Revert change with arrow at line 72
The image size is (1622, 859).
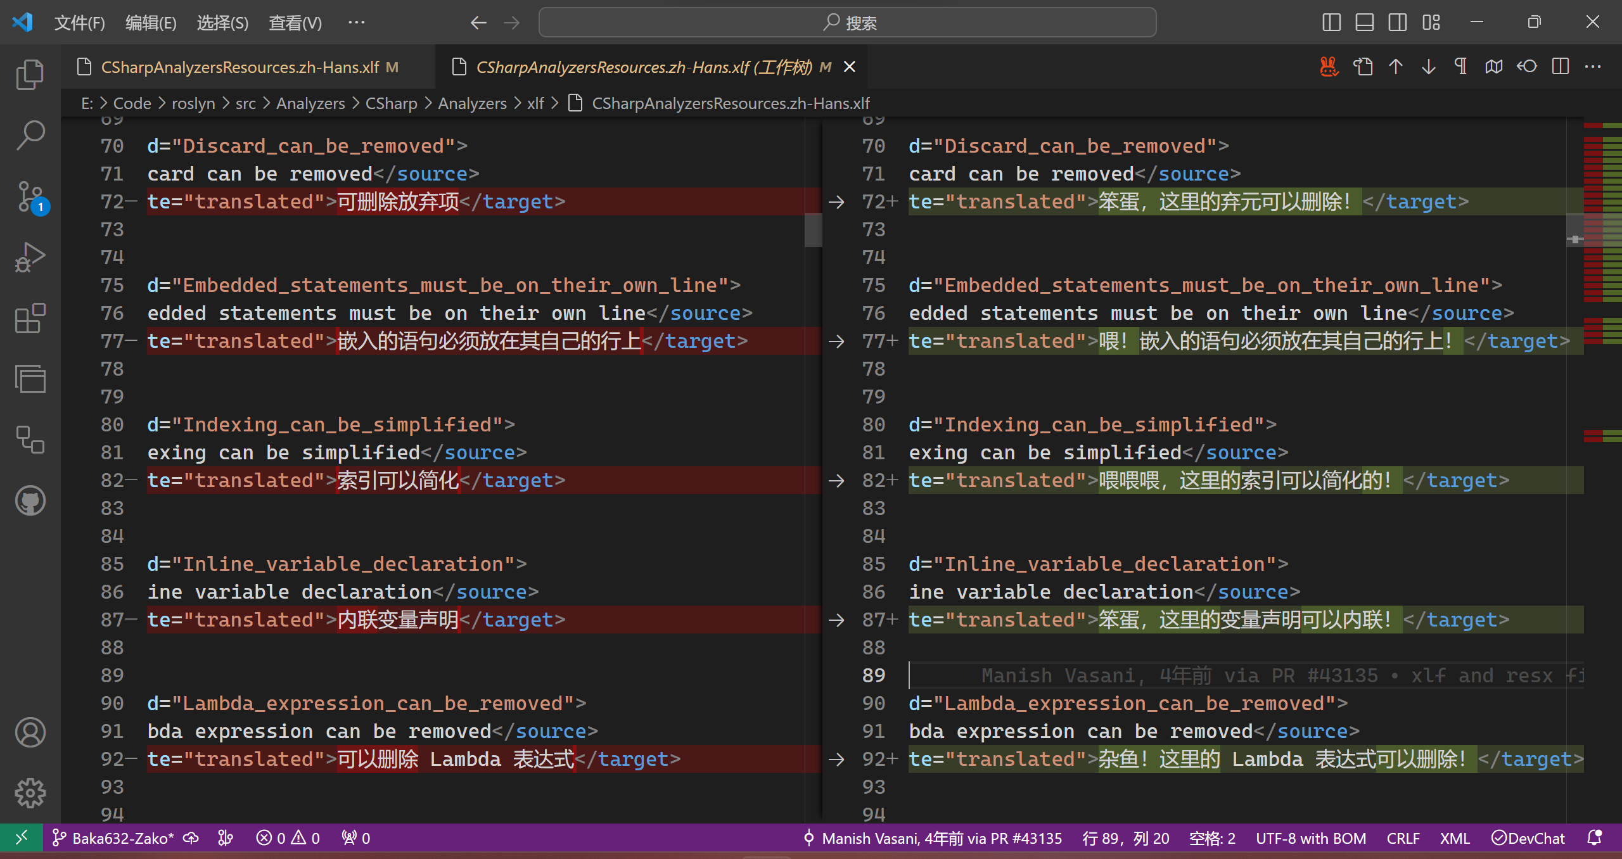[x=836, y=201]
